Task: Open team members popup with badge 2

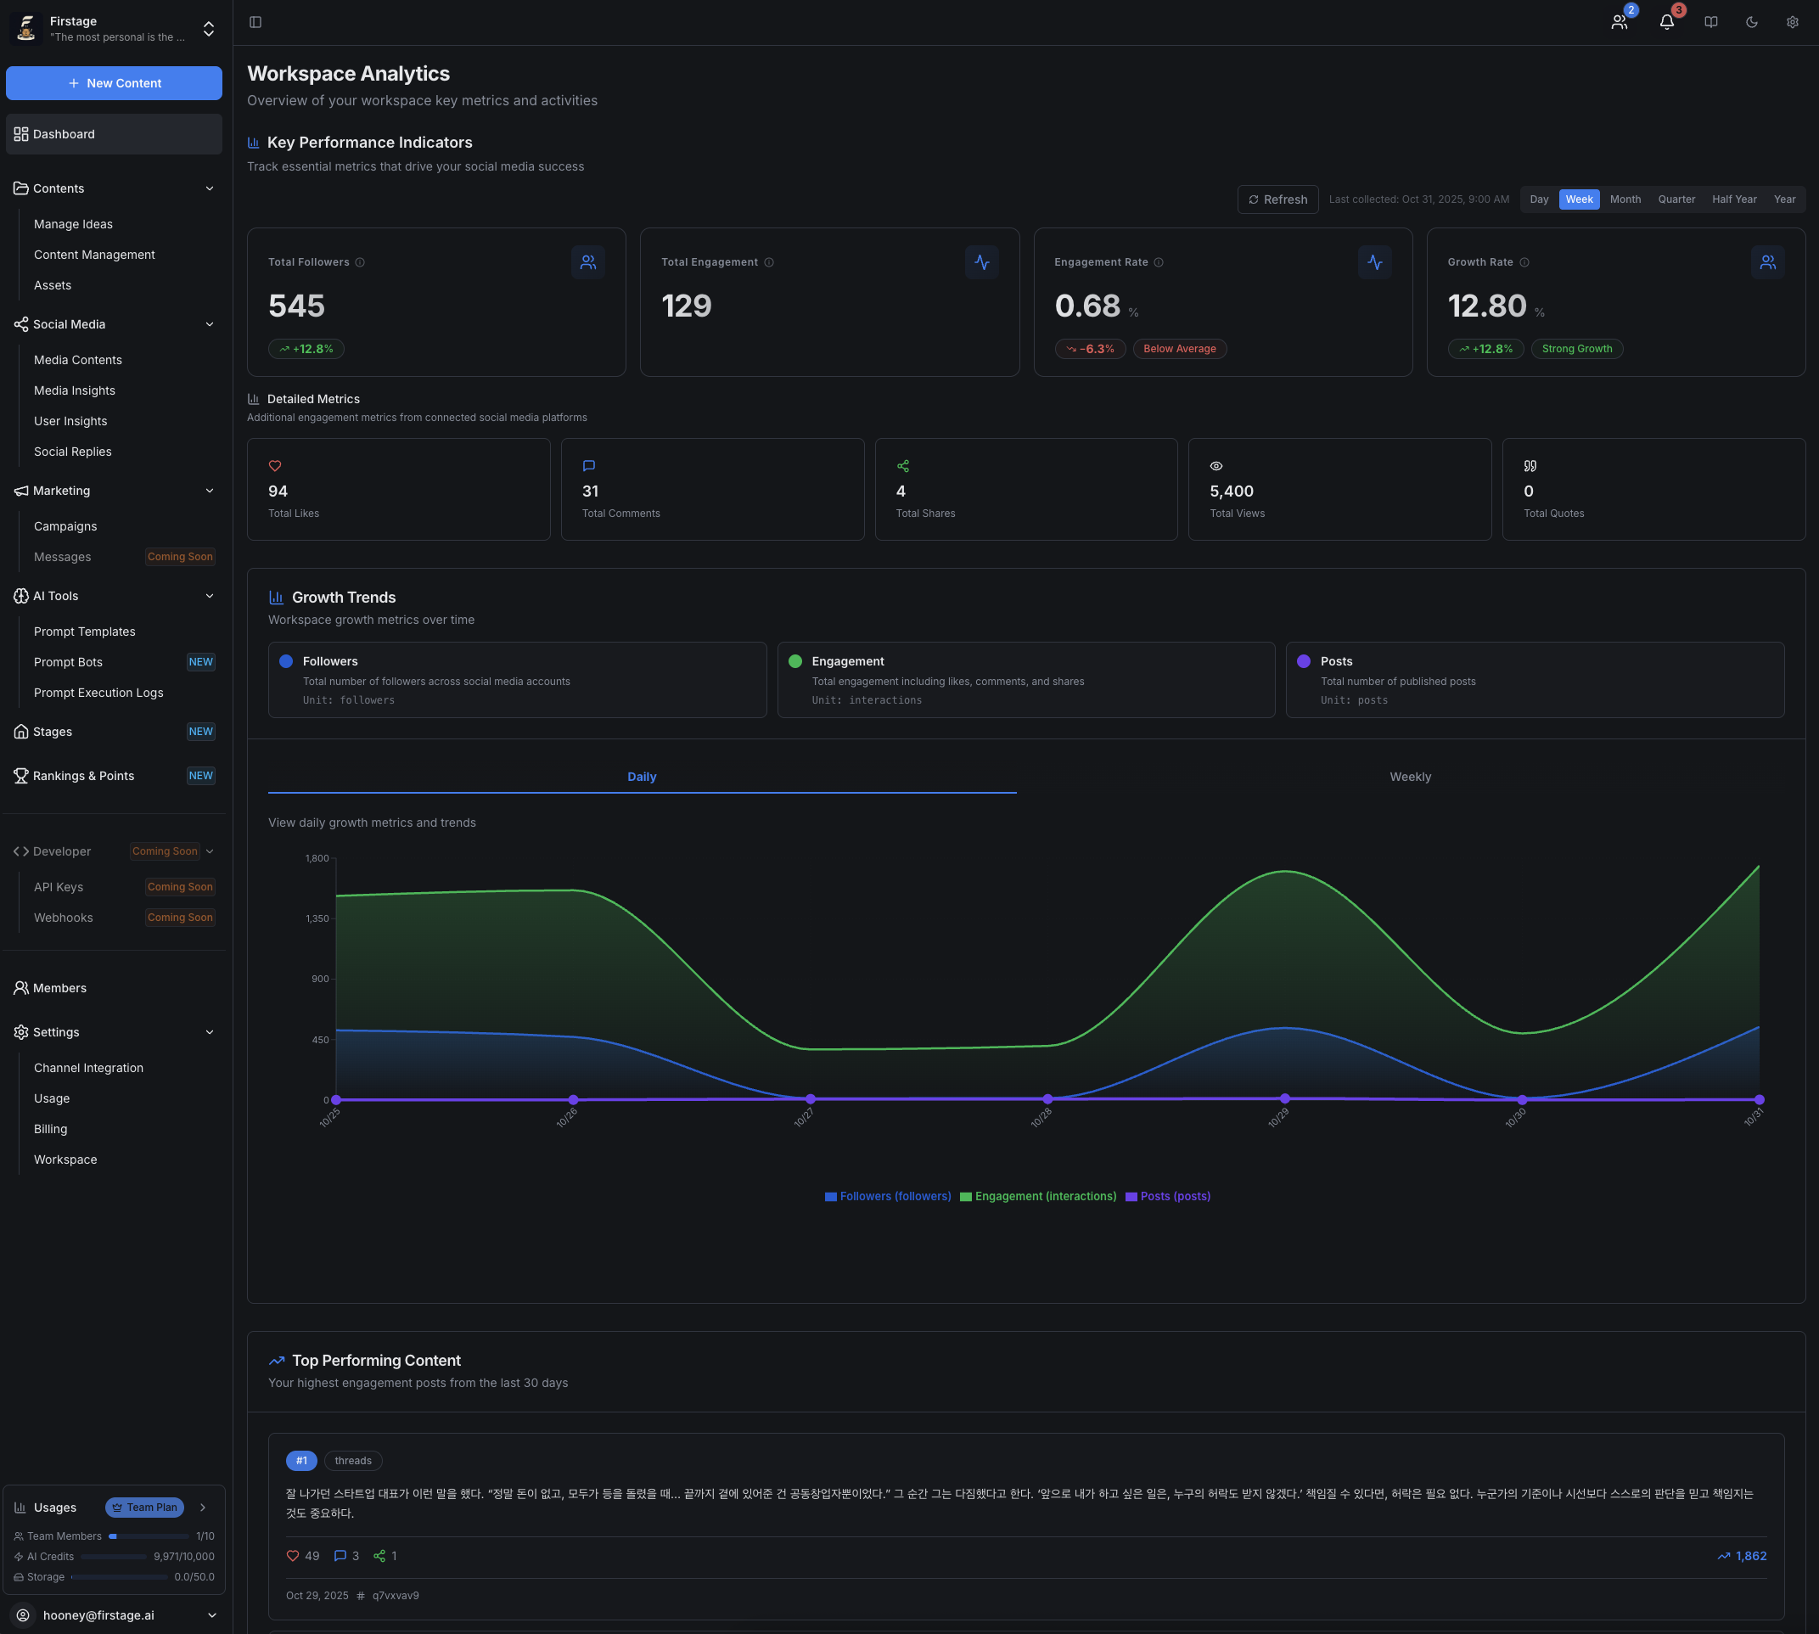Action: tap(1619, 21)
